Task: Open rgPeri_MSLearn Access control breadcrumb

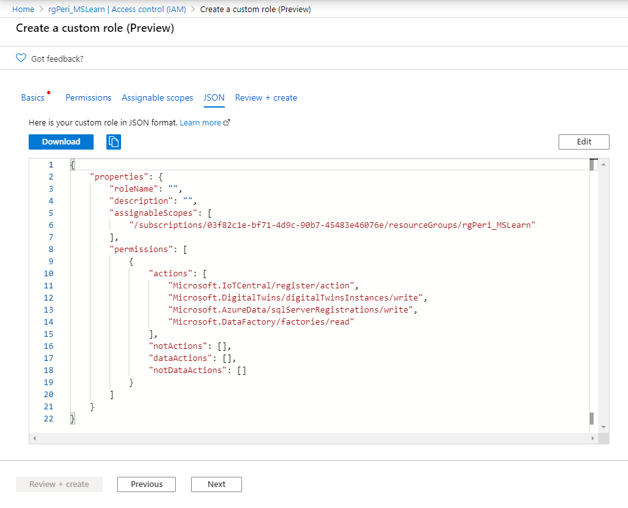Action: (x=117, y=9)
